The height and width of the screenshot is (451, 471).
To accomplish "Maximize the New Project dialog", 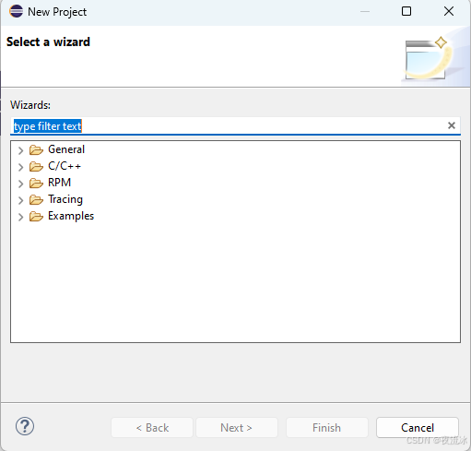I will [x=406, y=11].
